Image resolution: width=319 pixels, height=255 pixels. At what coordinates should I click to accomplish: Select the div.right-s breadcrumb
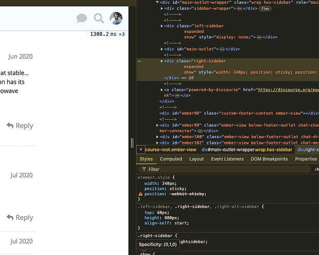click(308, 150)
